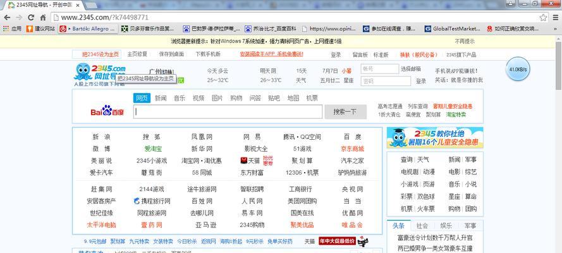Open 2345旗下产品 menu
Image resolution: width=562 pixels, height=253 pixels.
click(x=461, y=55)
